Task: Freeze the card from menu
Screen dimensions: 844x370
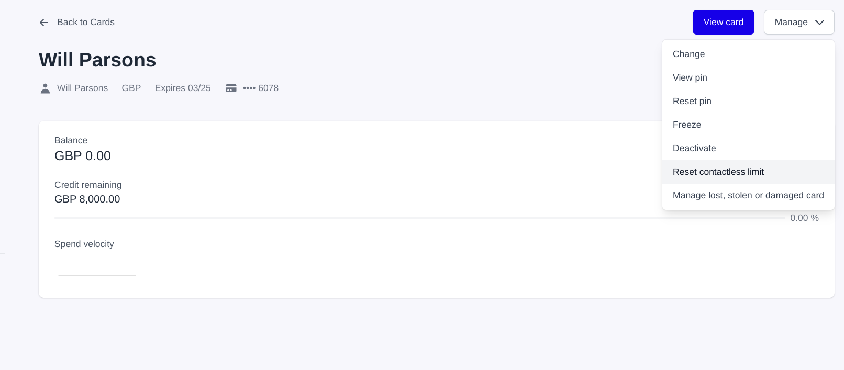Action: point(686,125)
